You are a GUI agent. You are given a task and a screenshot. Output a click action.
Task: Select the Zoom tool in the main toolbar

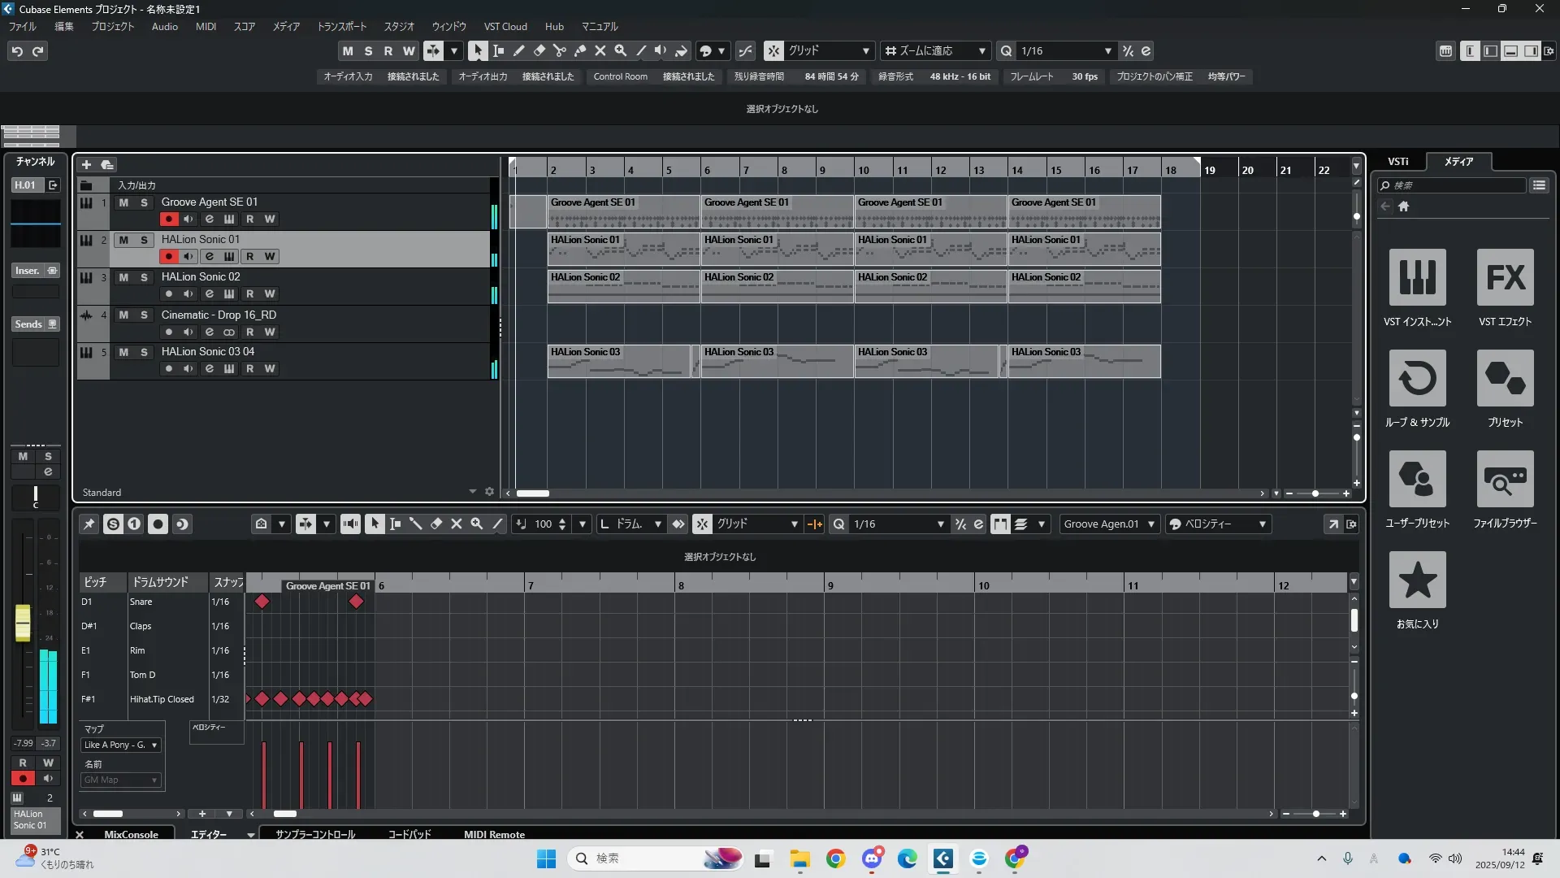(x=620, y=50)
